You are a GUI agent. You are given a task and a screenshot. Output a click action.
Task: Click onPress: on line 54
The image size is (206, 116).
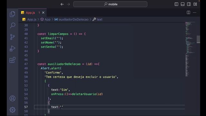[58, 94]
